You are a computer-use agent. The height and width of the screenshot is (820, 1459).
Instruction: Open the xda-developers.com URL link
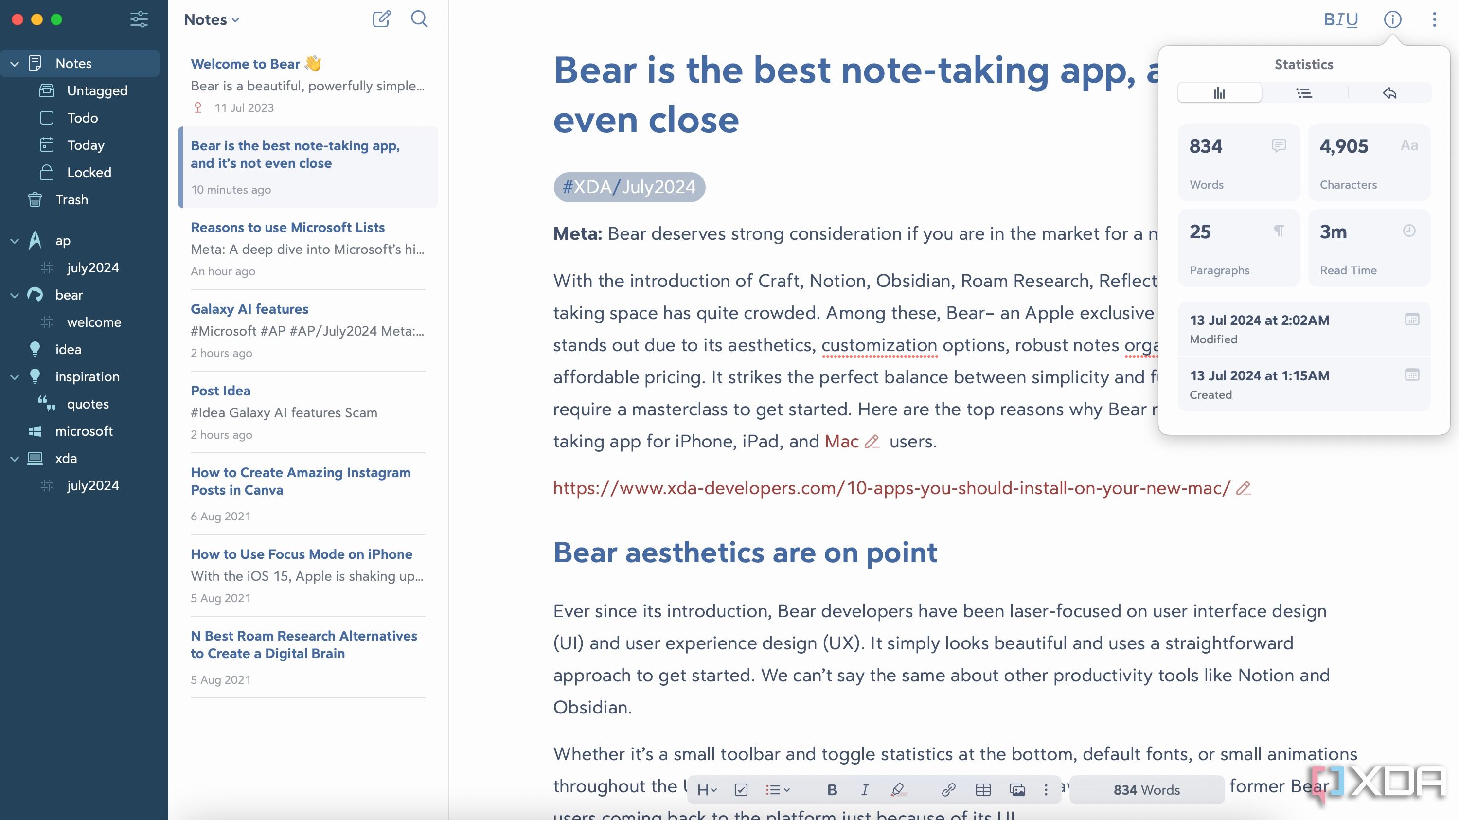click(x=891, y=488)
